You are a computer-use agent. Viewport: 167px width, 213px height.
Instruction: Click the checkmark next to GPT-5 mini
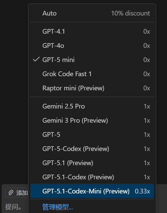click(x=36, y=59)
